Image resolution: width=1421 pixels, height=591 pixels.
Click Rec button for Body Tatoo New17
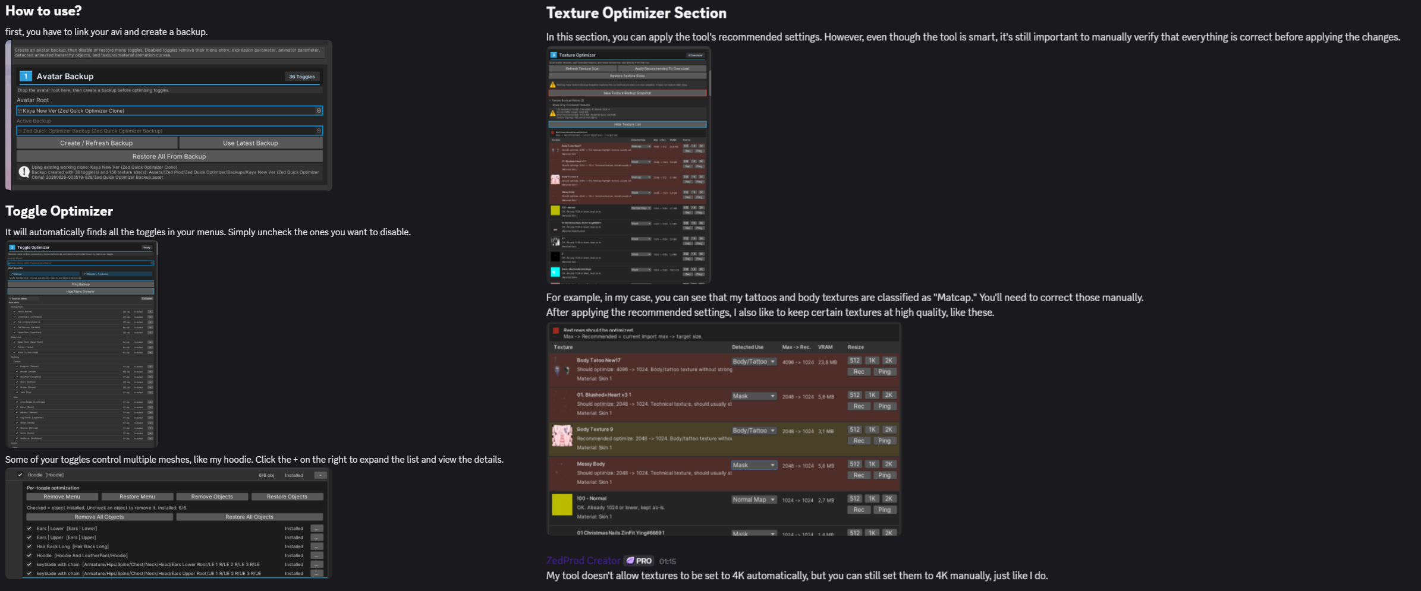pos(859,372)
